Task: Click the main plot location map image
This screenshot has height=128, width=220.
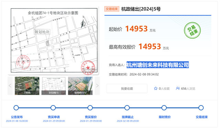Action: [x=54, y=40]
